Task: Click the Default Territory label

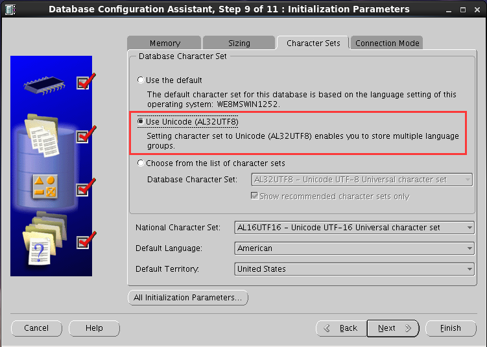Action: 167,269
